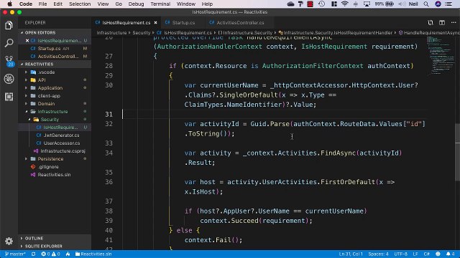
Task: Expand the API folder
Action: click(55, 80)
